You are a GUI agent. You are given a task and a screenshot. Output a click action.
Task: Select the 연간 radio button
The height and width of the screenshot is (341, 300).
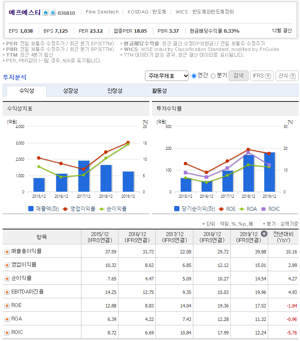pos(194,76)
